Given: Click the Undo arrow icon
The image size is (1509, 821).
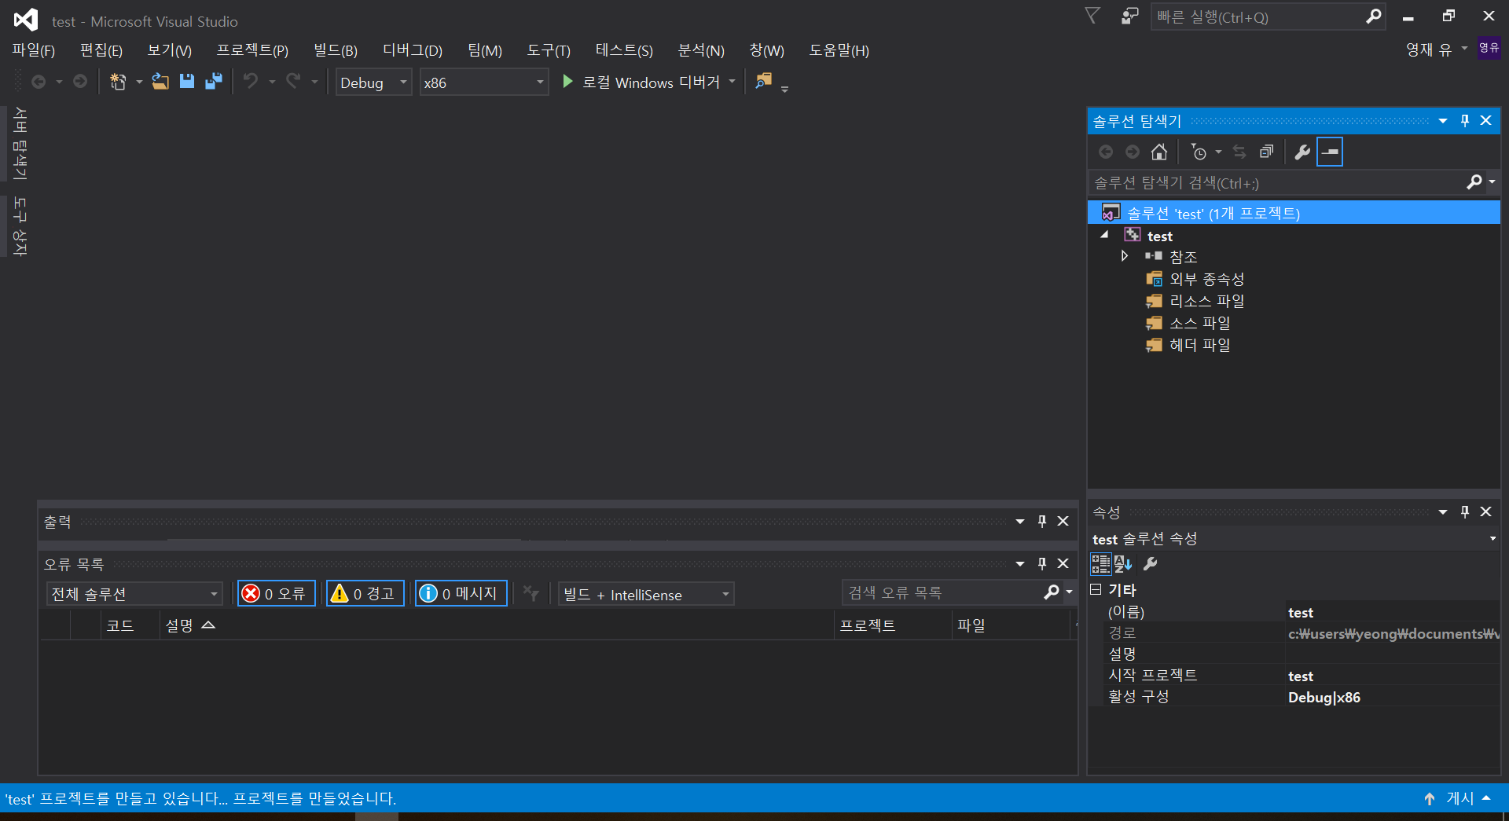Looking at the screenshot, I should coord(251,82).
